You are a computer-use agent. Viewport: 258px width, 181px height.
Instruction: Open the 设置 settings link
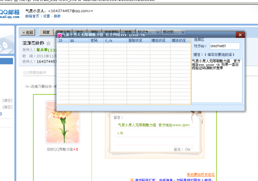click(46, 16)
